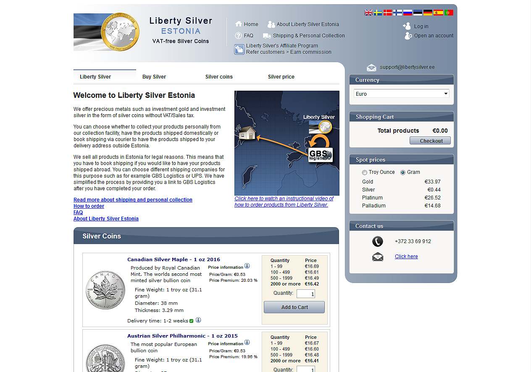Click the green delivery time checkmark for Canadian Maple
Screen dimensions: 531x372
191,321
